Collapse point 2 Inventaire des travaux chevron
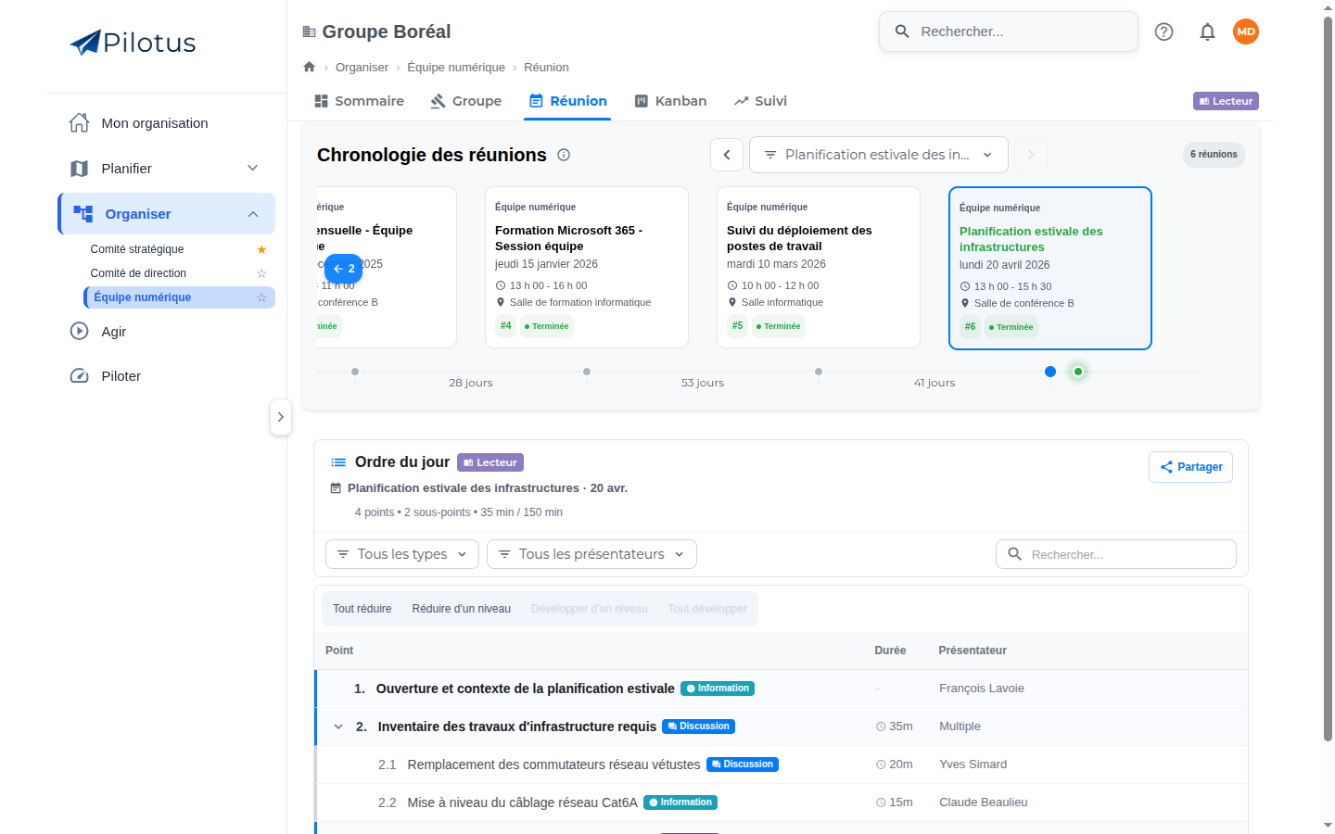 pyautogui.click(x=338, y=727)
